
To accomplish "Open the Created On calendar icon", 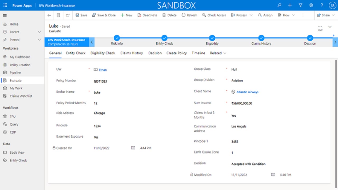I will pyautogui.click(x=133, y=148).
